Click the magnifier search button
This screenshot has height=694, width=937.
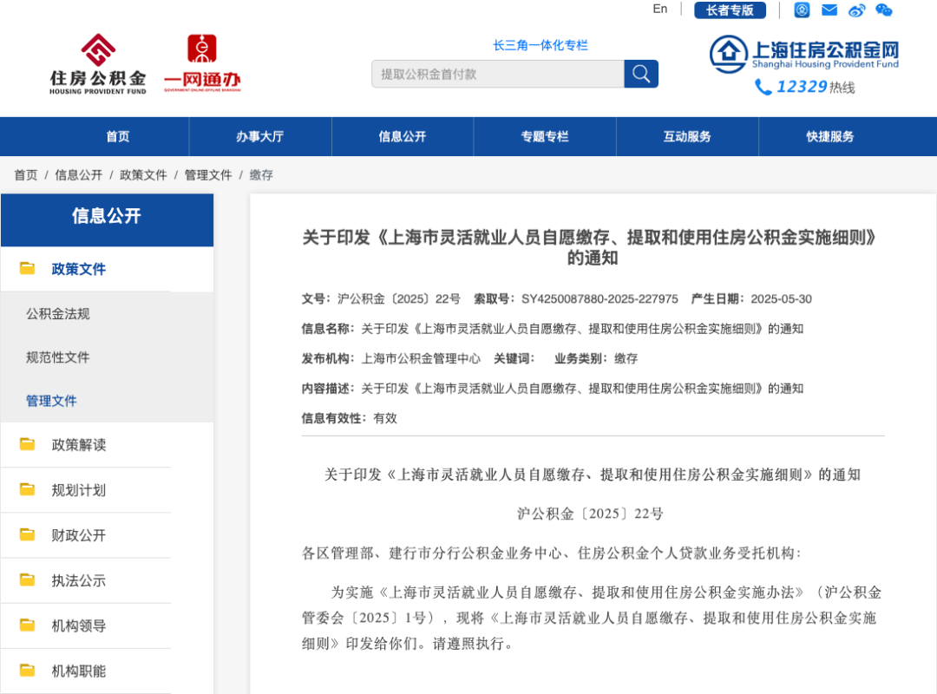[641, 74]
